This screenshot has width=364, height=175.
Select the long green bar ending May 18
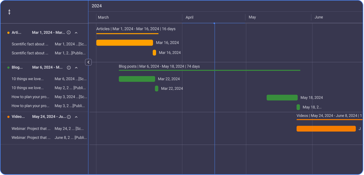pyautogui.click(x=282, y=98)
